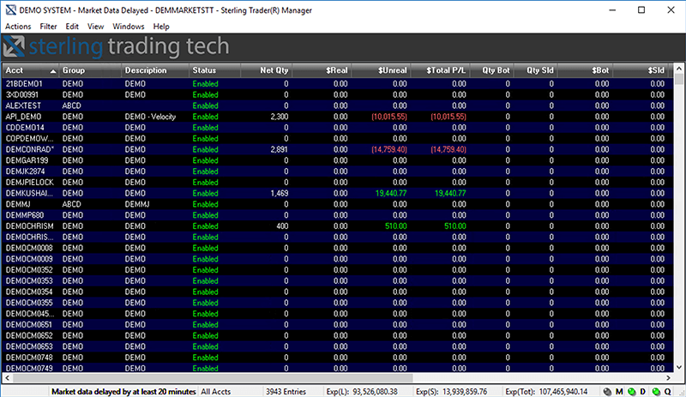This screenshot has width=686, height=397.
Task: Select the ALEXTEST account row
Action: (338, 105)
